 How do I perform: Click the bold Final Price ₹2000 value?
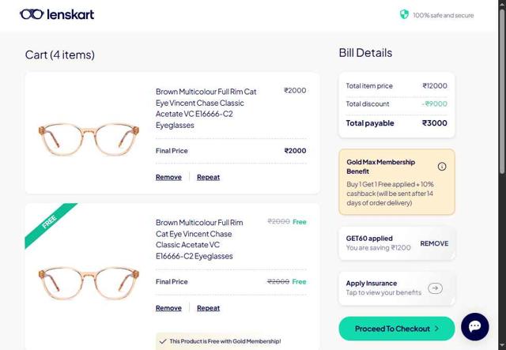295,151
